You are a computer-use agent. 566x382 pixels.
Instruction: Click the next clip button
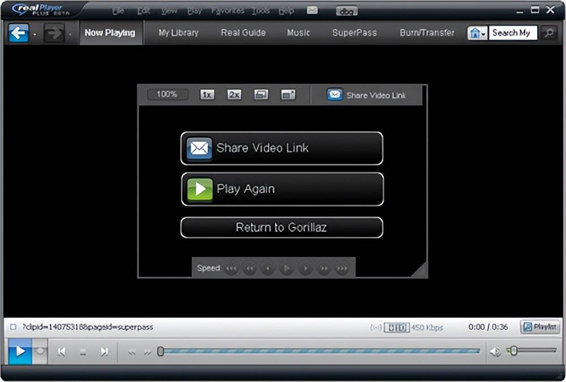(104, 351)
